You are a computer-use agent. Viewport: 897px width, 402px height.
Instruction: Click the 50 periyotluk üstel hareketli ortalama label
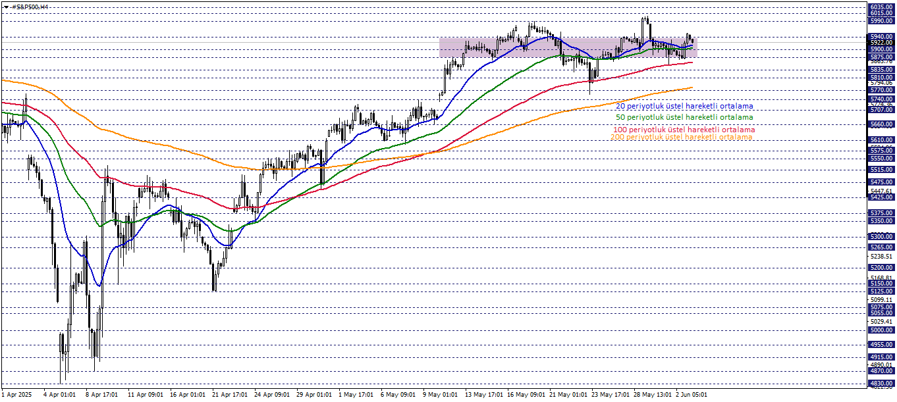tap(684, 116)
